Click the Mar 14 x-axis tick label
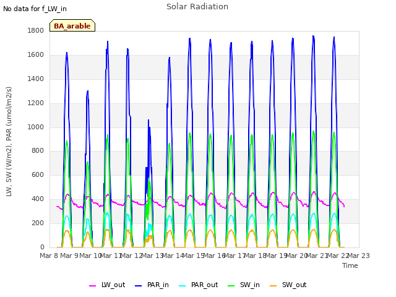The height and width of the screenshot is (297, 396). point(173,256)
